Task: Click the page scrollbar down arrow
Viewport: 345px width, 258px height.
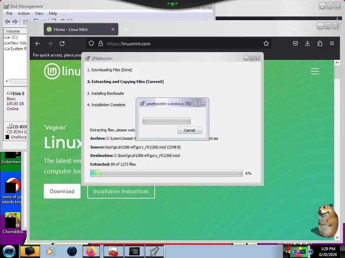Action: click(x=337, y=237)
